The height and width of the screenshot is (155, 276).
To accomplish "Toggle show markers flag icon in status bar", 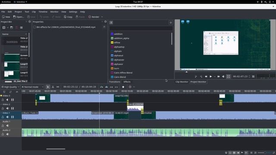I will click(x=242, y=153).
